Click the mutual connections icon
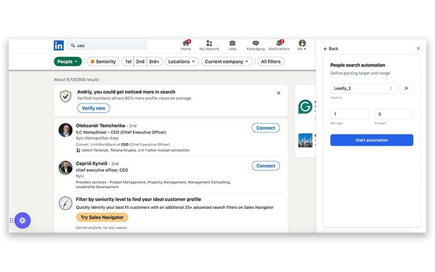The height and width of the screenshot is (272, 435). [x=78, y=151]
